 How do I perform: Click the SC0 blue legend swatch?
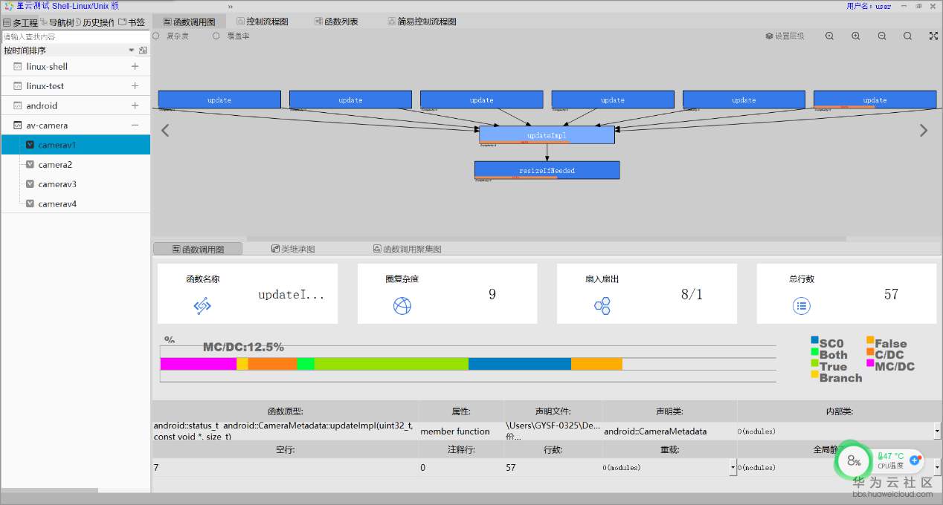click(x=814, y=340)
